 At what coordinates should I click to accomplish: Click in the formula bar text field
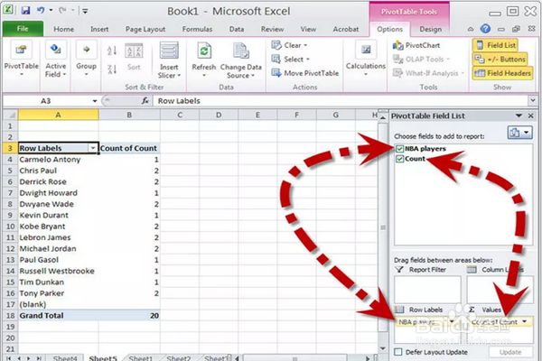341,101
